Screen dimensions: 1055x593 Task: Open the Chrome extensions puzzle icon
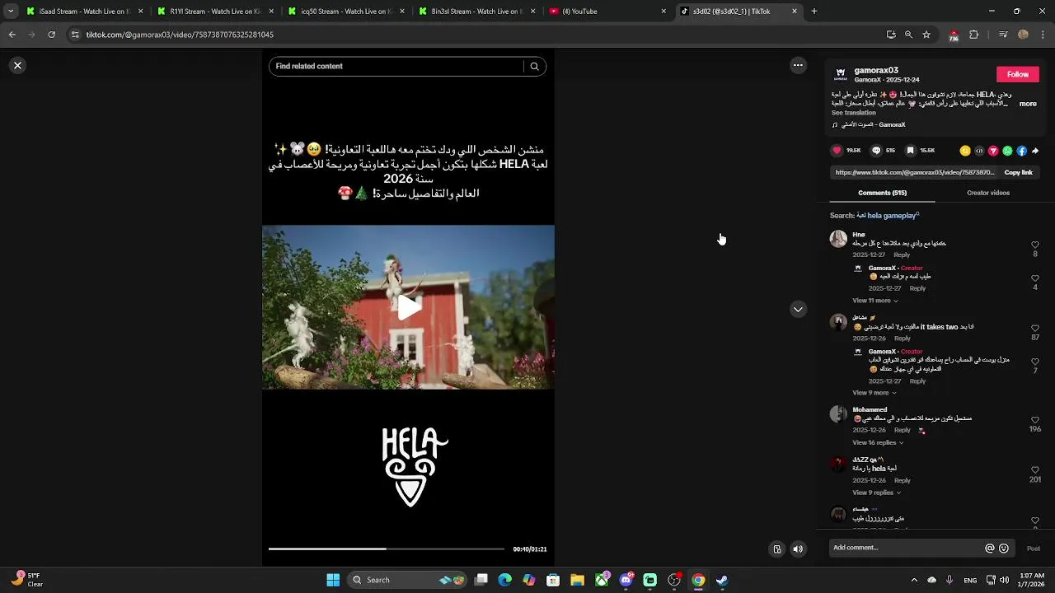click(973, 35)
